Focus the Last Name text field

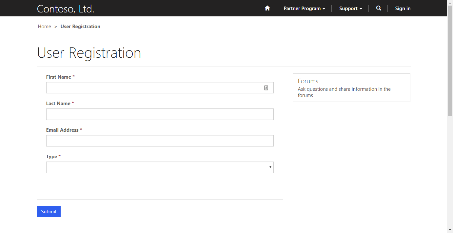click(x=160, y=114)
